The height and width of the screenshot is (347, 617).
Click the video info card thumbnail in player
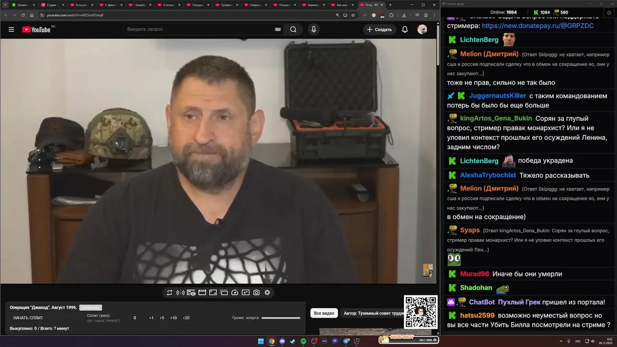428,270
